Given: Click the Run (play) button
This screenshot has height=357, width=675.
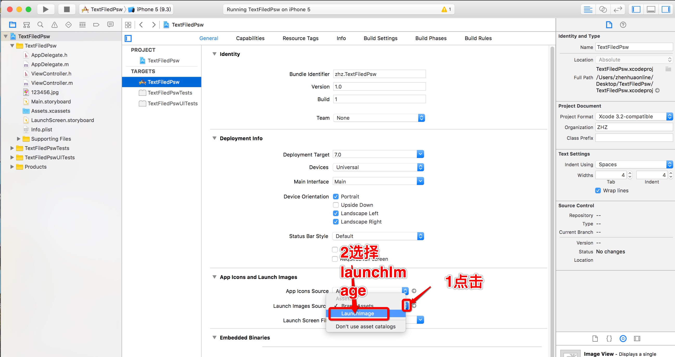Looking at the screenshot, I should (x=46, y=9).
